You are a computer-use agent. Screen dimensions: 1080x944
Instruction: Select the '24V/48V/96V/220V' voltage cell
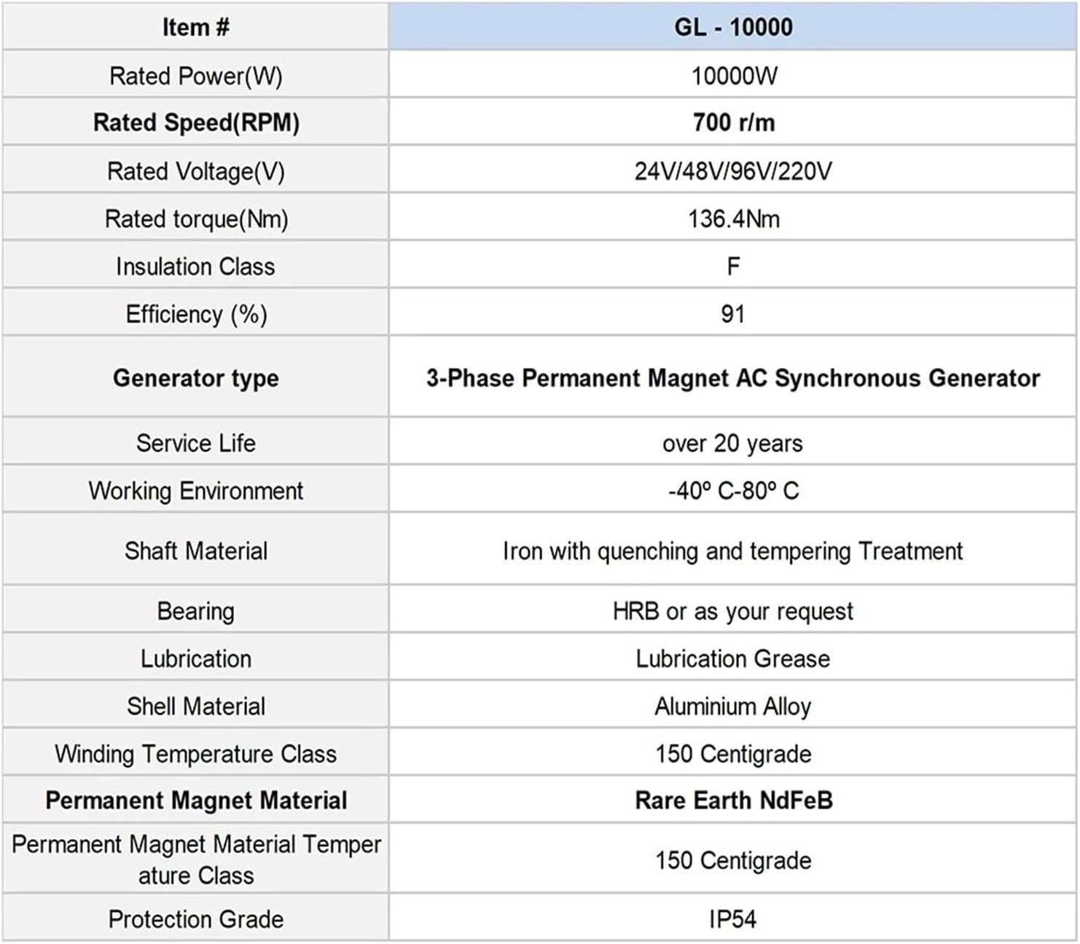pos(733,171)
